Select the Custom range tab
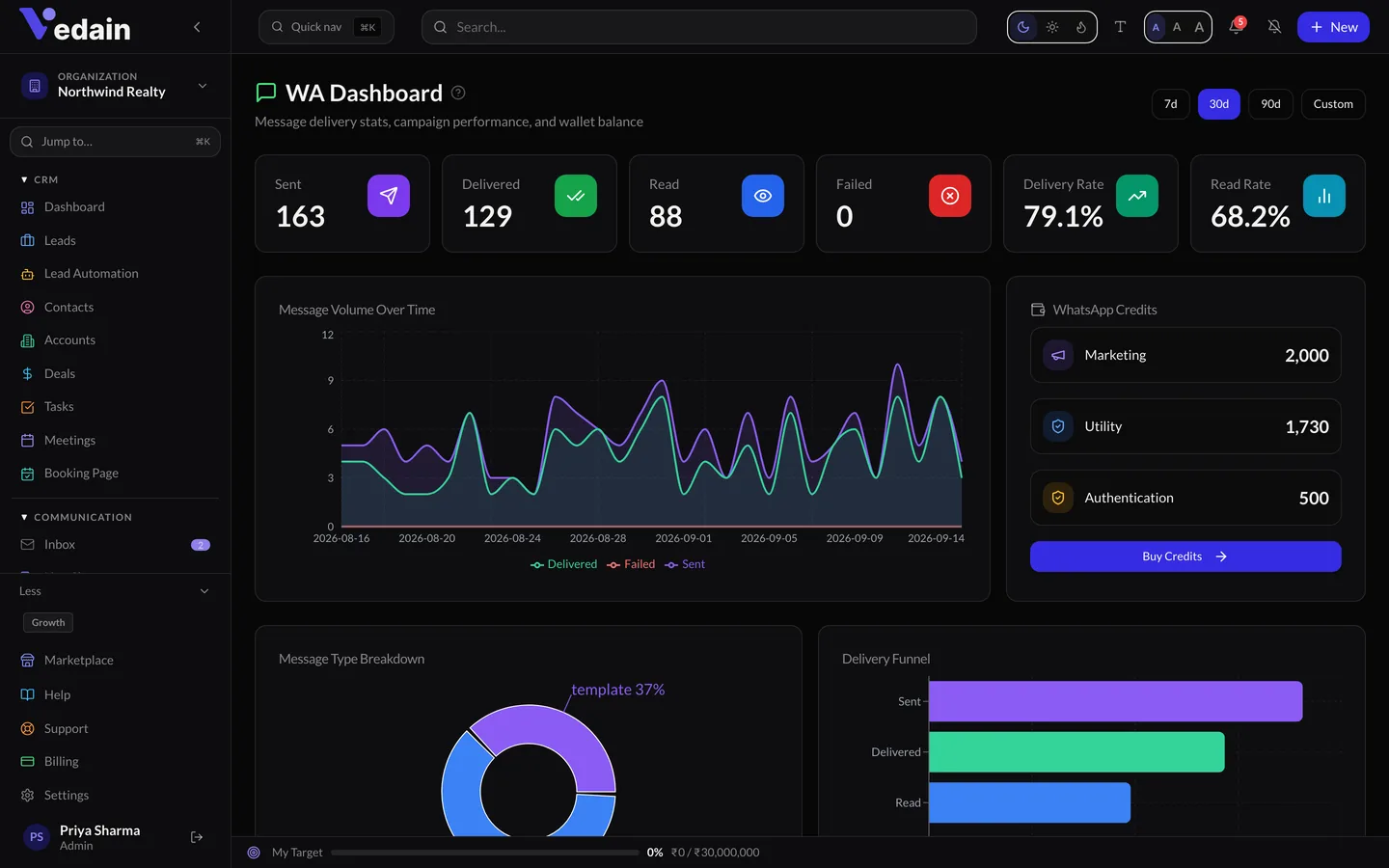1389x868 pixels. (1333, 104)
